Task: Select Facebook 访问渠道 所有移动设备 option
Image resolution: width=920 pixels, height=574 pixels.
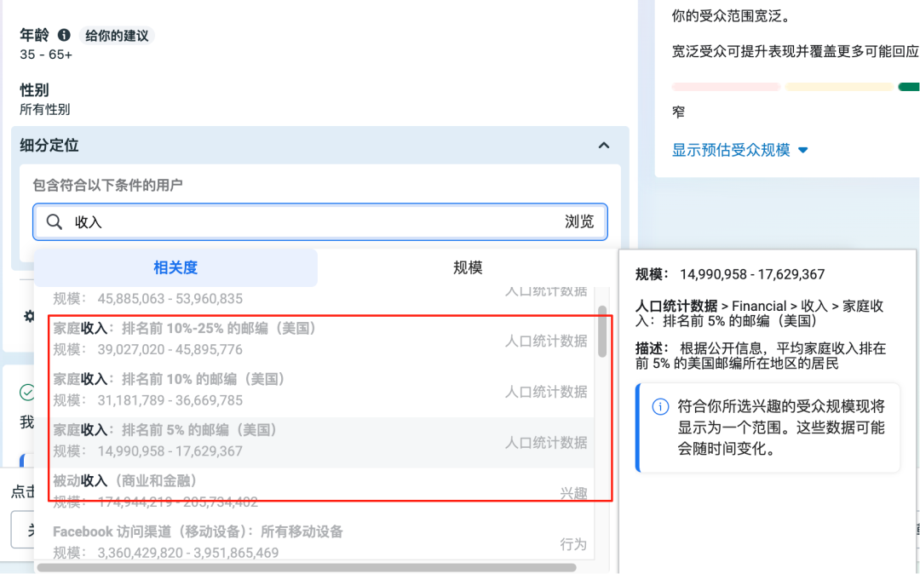Action: pos(320,542)
